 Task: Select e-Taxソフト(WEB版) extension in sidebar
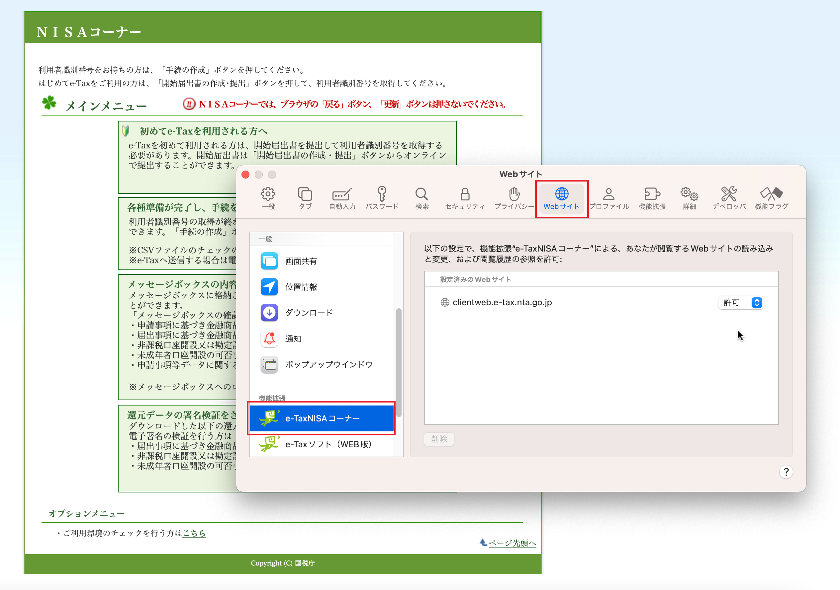point(322,444)
